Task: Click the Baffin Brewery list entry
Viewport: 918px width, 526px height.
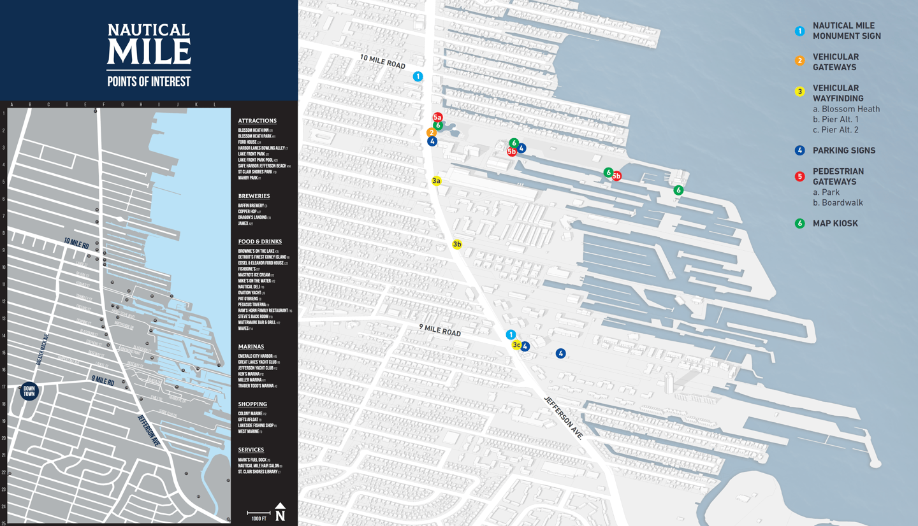Action: (x=254, y=206)
